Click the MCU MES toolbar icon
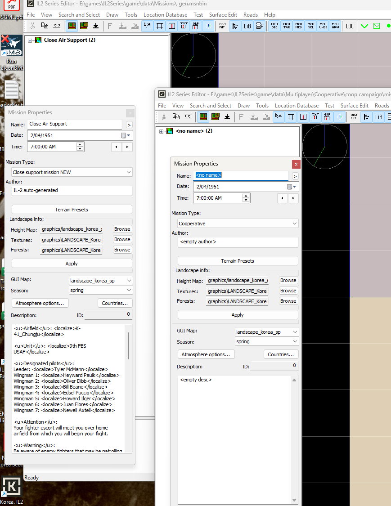The width and height of the screenshot is (391, 506). (299, 26)
